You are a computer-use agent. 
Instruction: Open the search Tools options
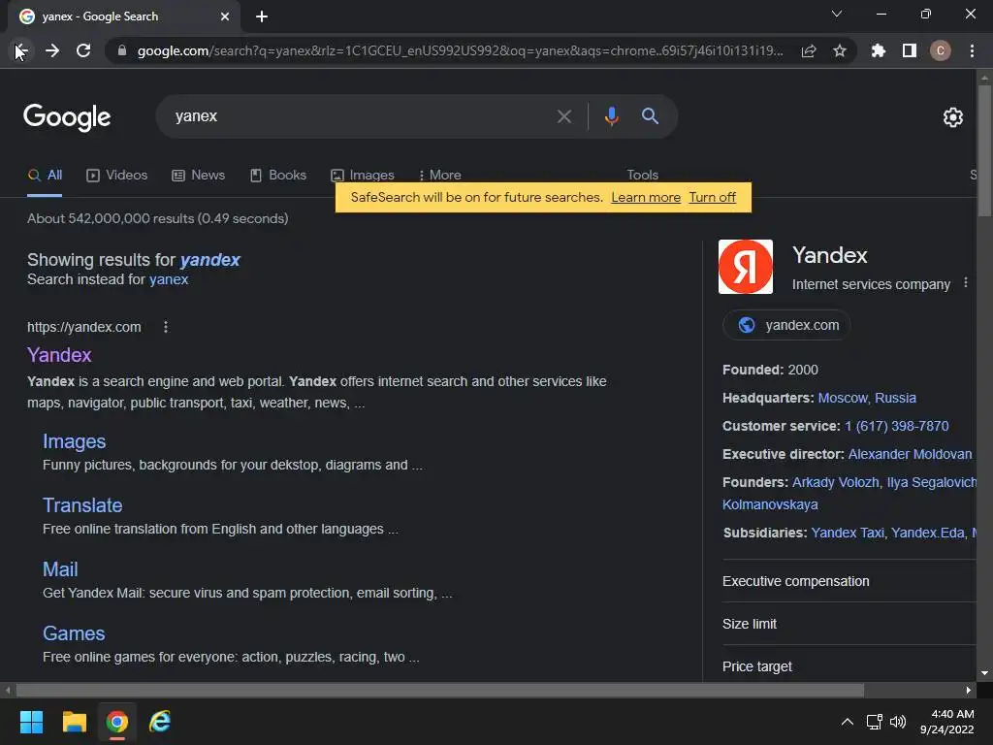click(x=642, y=175)
